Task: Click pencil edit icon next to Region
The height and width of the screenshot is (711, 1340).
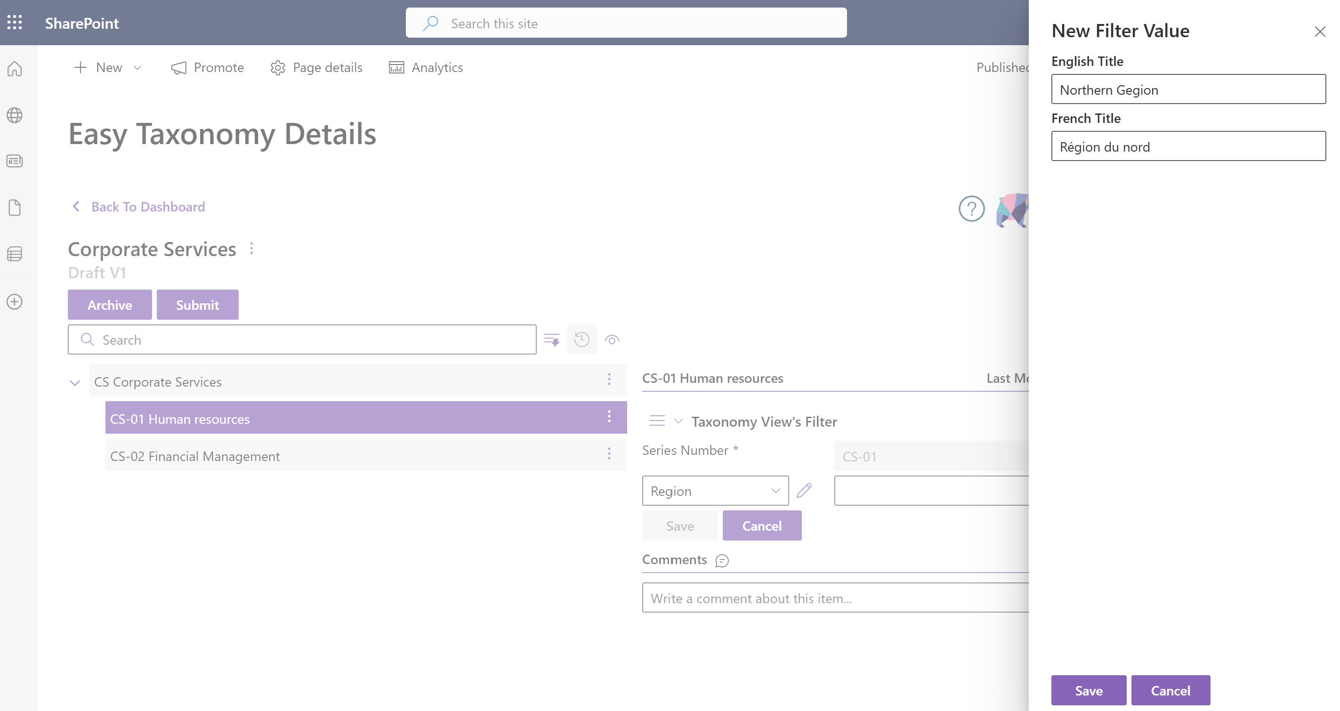Action: coord(804,491)
